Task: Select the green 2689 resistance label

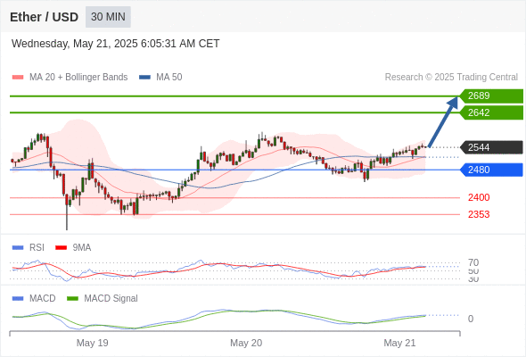Action: (491, 95)
